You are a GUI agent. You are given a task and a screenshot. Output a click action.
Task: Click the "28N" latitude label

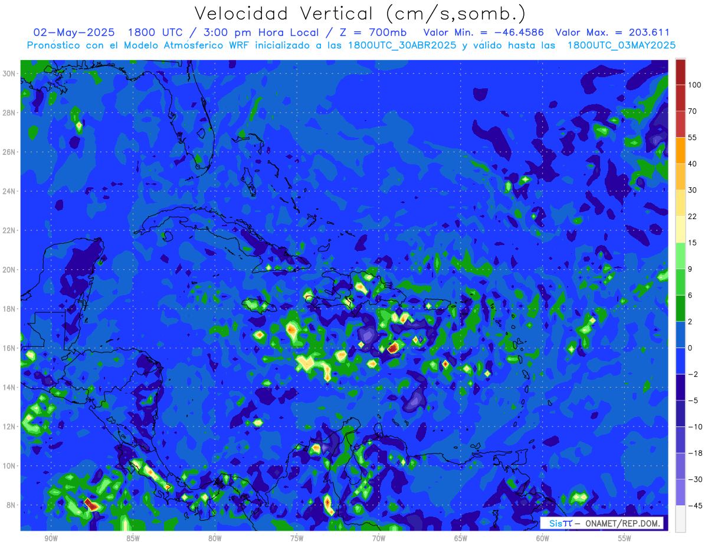(x=9, y=112)
